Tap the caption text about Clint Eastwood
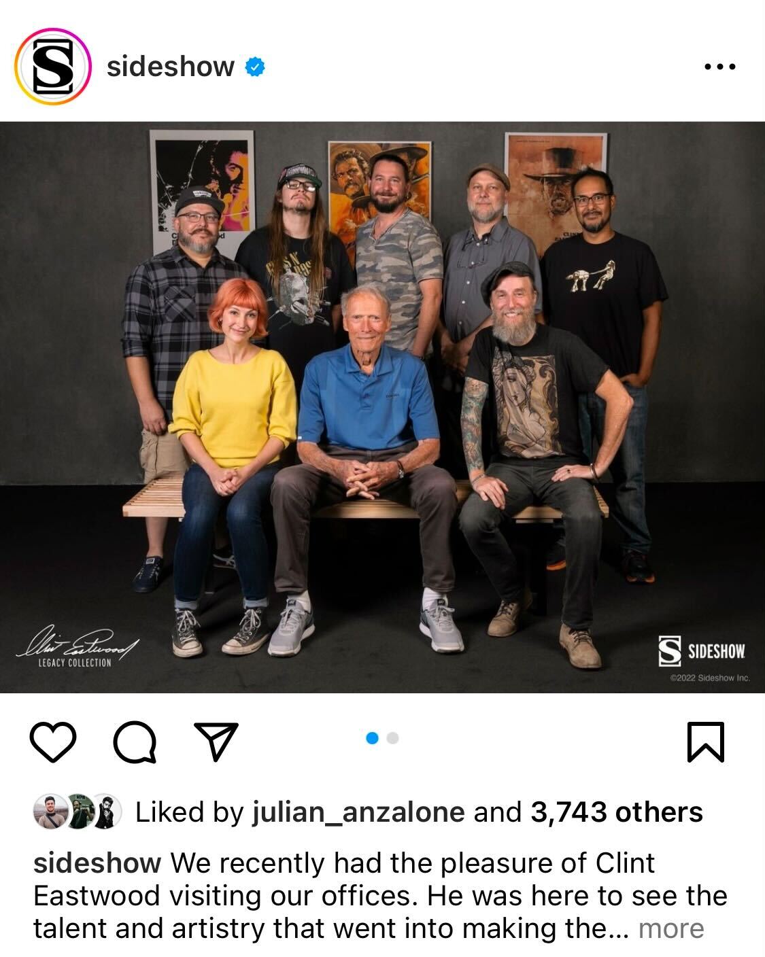 click(x=381, y=895)
